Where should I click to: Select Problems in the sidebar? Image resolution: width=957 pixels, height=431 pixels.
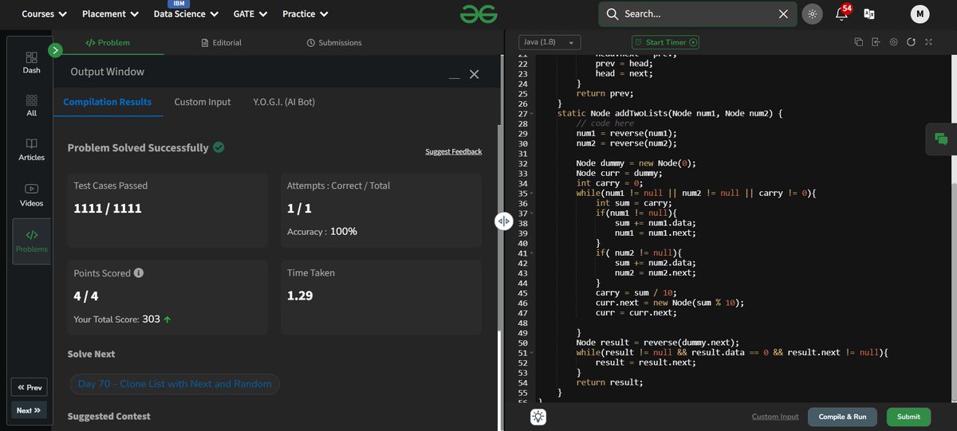click(31, 241)
